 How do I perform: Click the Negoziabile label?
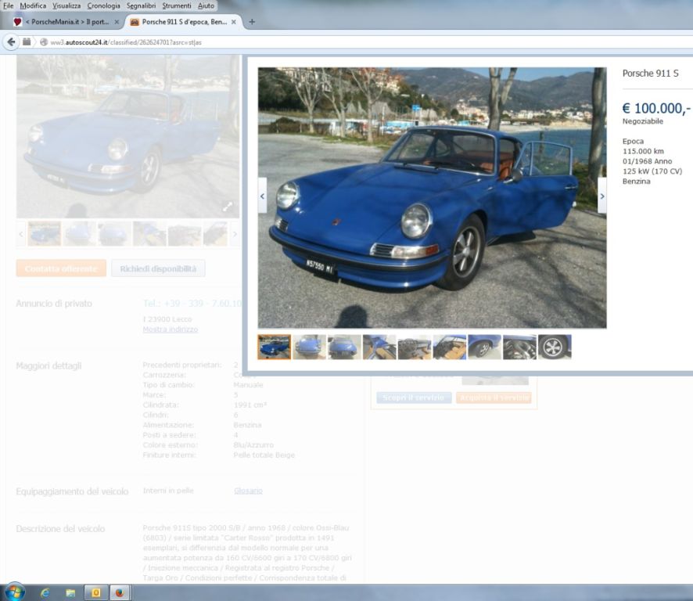coord(643,121)
